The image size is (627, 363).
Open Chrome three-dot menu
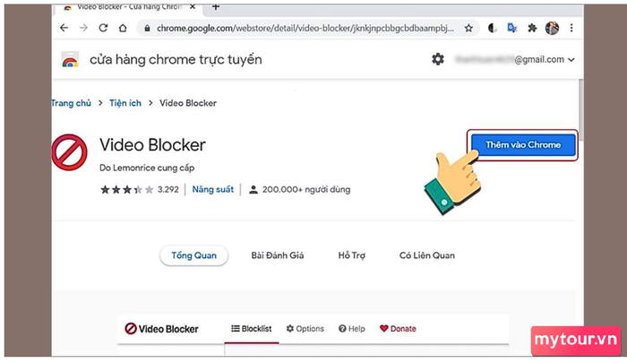coord(571,28)
